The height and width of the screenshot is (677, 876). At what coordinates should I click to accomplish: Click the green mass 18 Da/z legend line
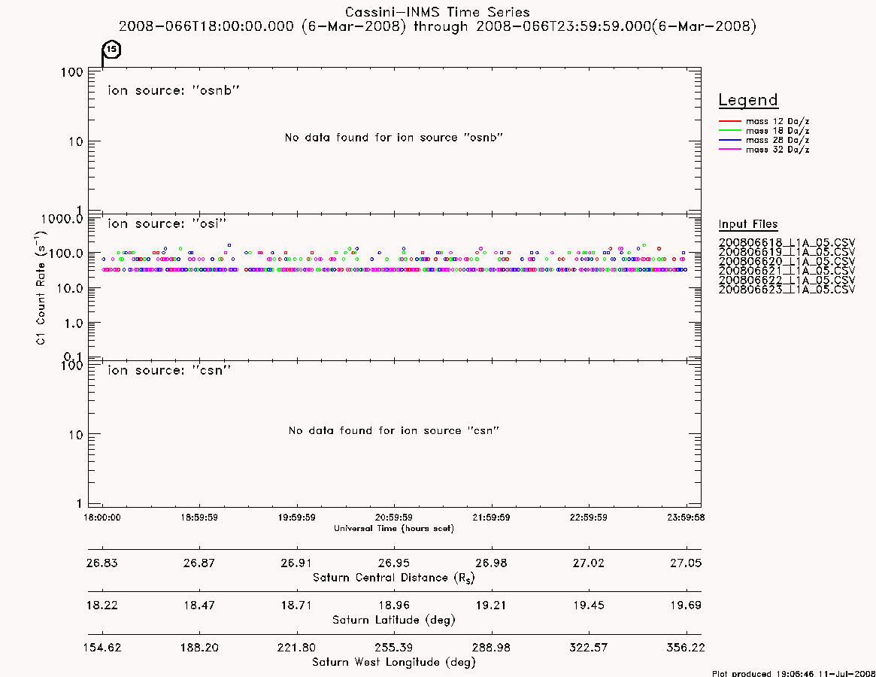729,130
